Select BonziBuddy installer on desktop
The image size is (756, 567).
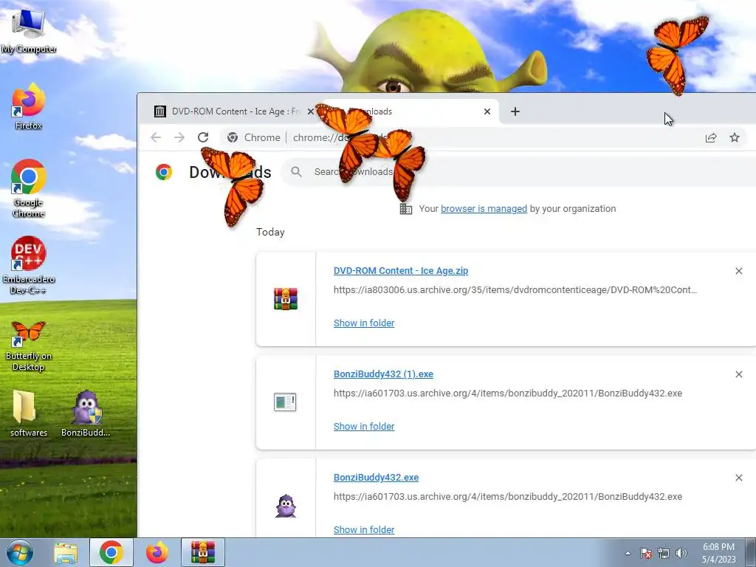(86, 413)
